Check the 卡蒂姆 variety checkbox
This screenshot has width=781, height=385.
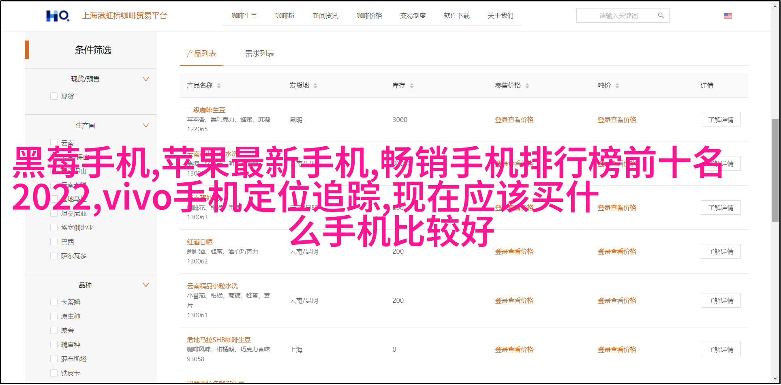[x=54, y=302]
